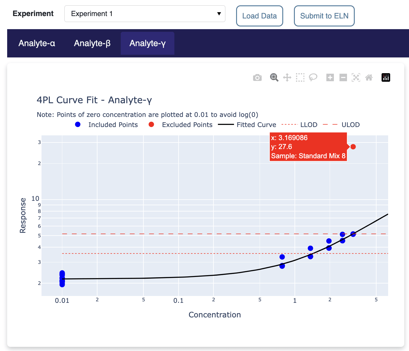Click the Load Data button

[259, 16]
